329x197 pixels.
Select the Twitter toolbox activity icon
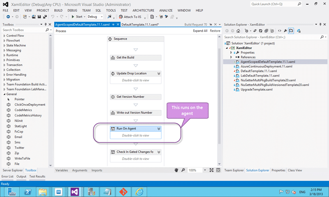[x=9, y=148]
